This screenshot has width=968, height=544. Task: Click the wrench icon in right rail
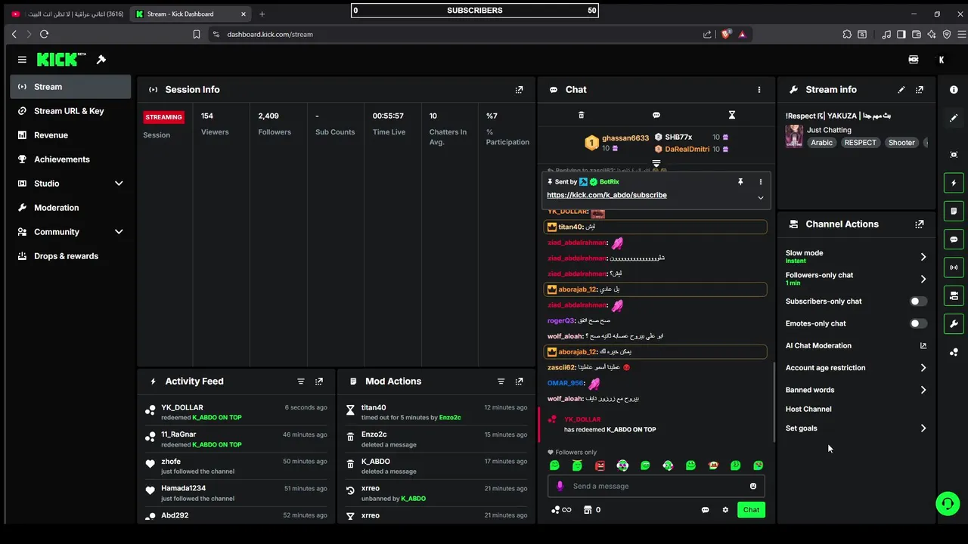(x=954, y=324)
